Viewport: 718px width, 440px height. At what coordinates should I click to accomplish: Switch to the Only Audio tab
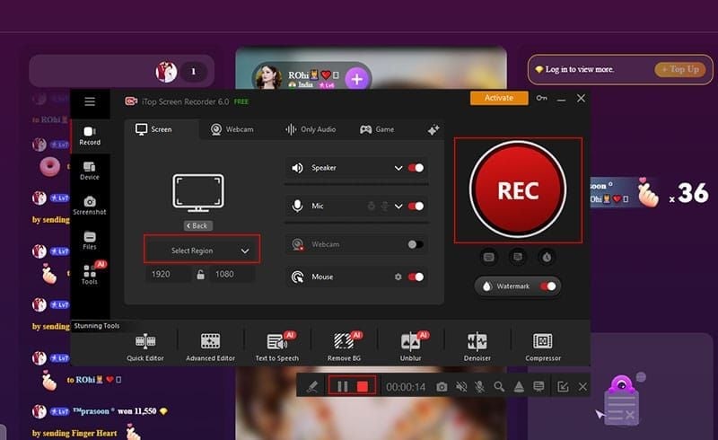pyautogui.click(x=311, y=129)
